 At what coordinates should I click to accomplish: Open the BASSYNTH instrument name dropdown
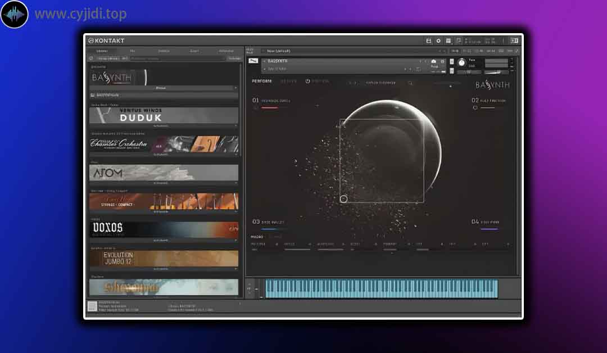264,61
